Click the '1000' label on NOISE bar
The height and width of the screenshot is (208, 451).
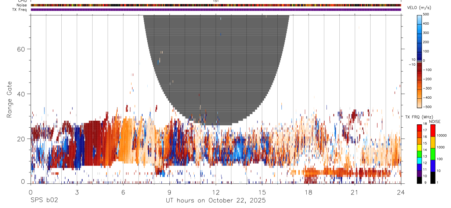tap(441, 147)
